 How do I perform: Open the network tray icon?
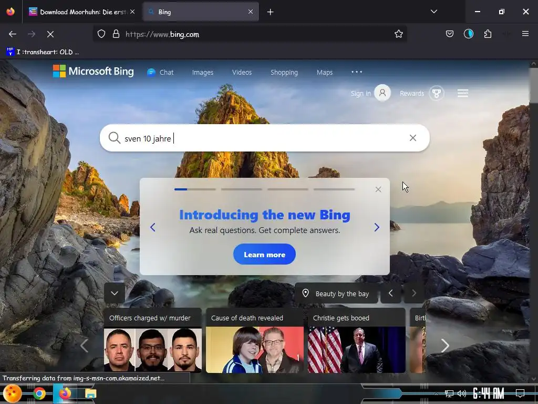pyautogui.click(x=449, y=393)
